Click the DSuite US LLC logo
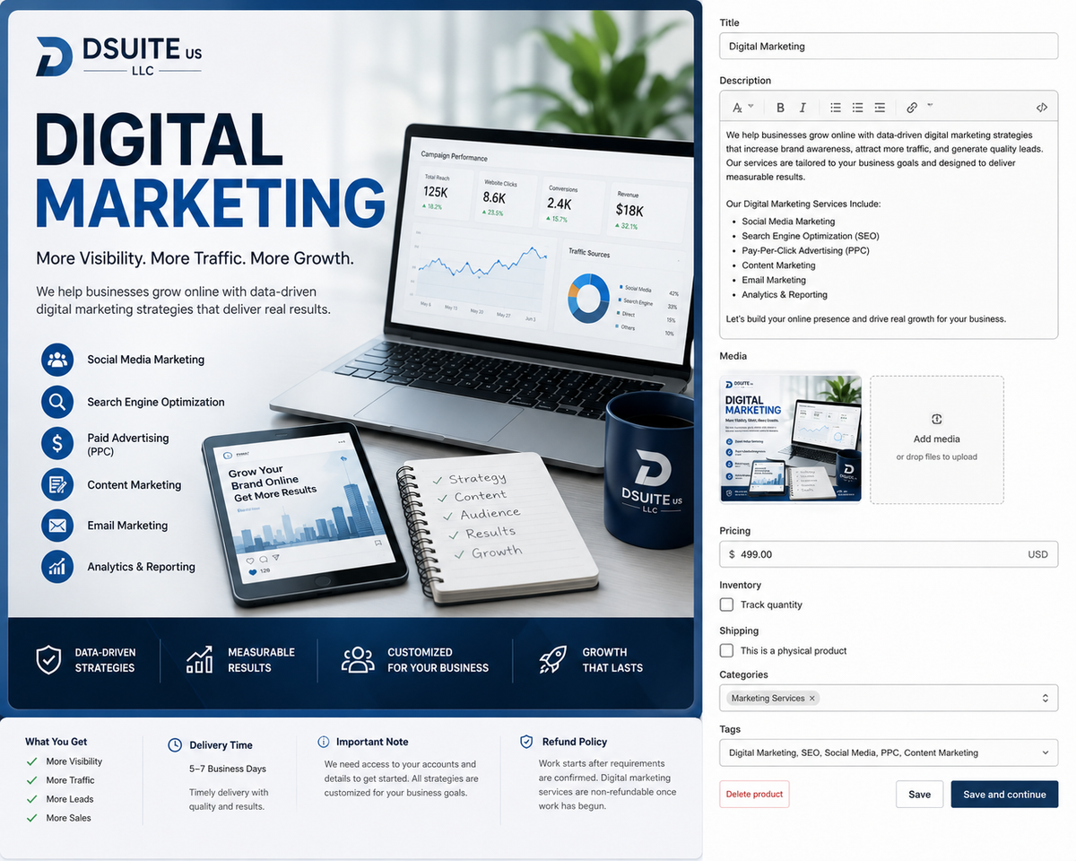Viewport: 1076px width, 861px height. pyautogui.click(x=119, y=56)
